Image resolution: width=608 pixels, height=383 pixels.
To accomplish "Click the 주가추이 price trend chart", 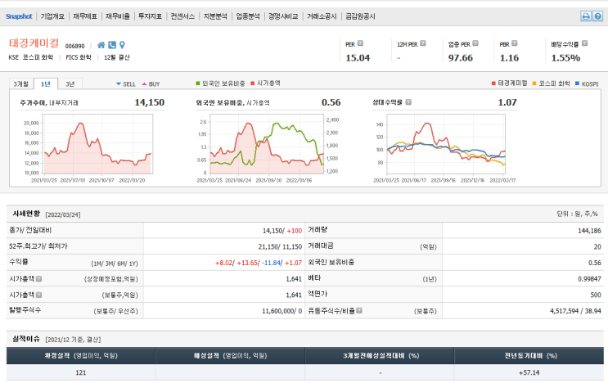I will click(x=97, y=144).
